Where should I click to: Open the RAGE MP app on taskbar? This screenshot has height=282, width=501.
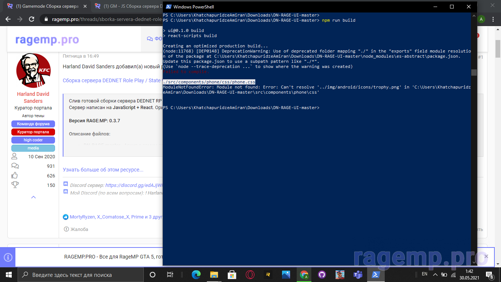(x=268, y=275)
